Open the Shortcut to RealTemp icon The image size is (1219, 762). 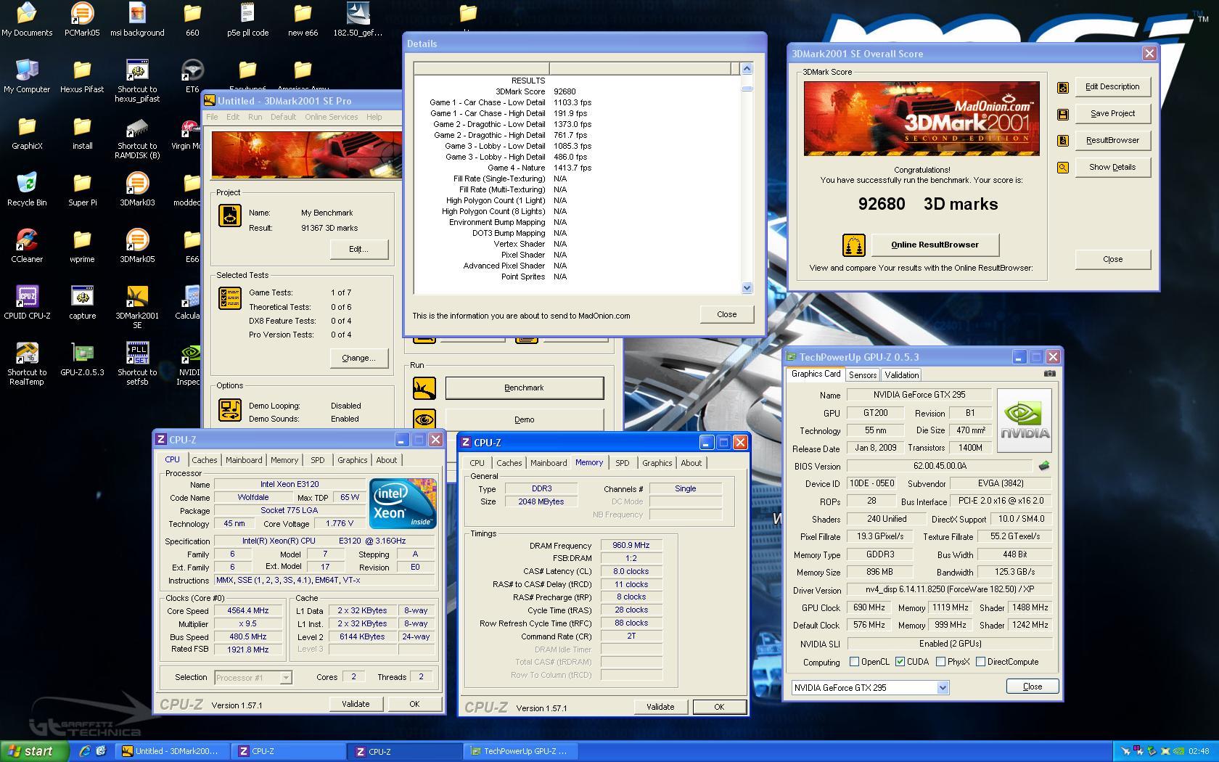pyautogui.click(x=27, y=363)
